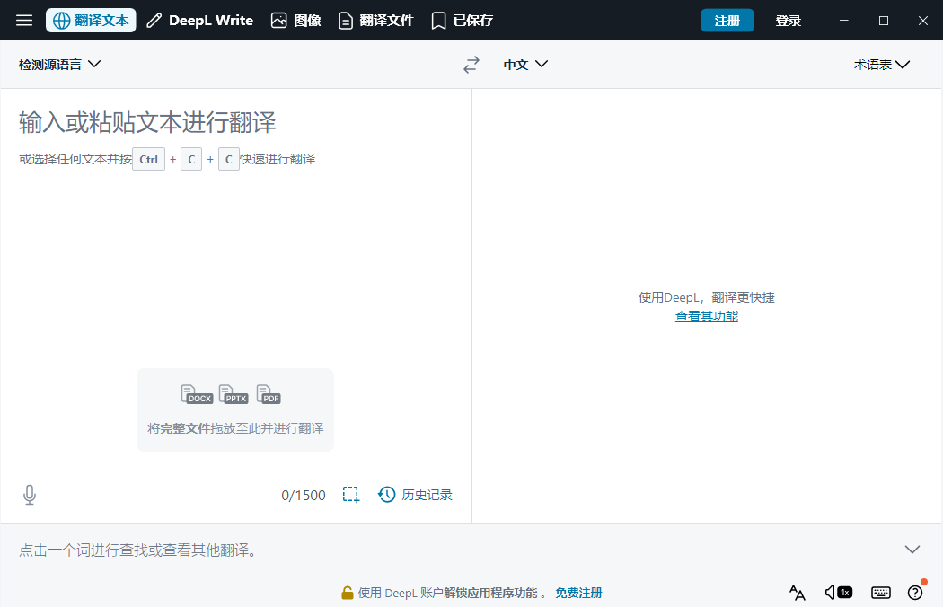
Task: Switch to the 翻译文本 tab
Action: click(x=91, y=21)
